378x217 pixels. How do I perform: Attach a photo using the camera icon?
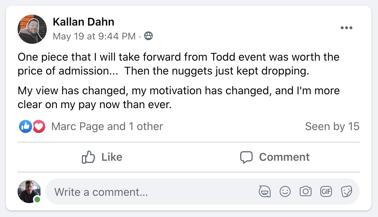306,192
